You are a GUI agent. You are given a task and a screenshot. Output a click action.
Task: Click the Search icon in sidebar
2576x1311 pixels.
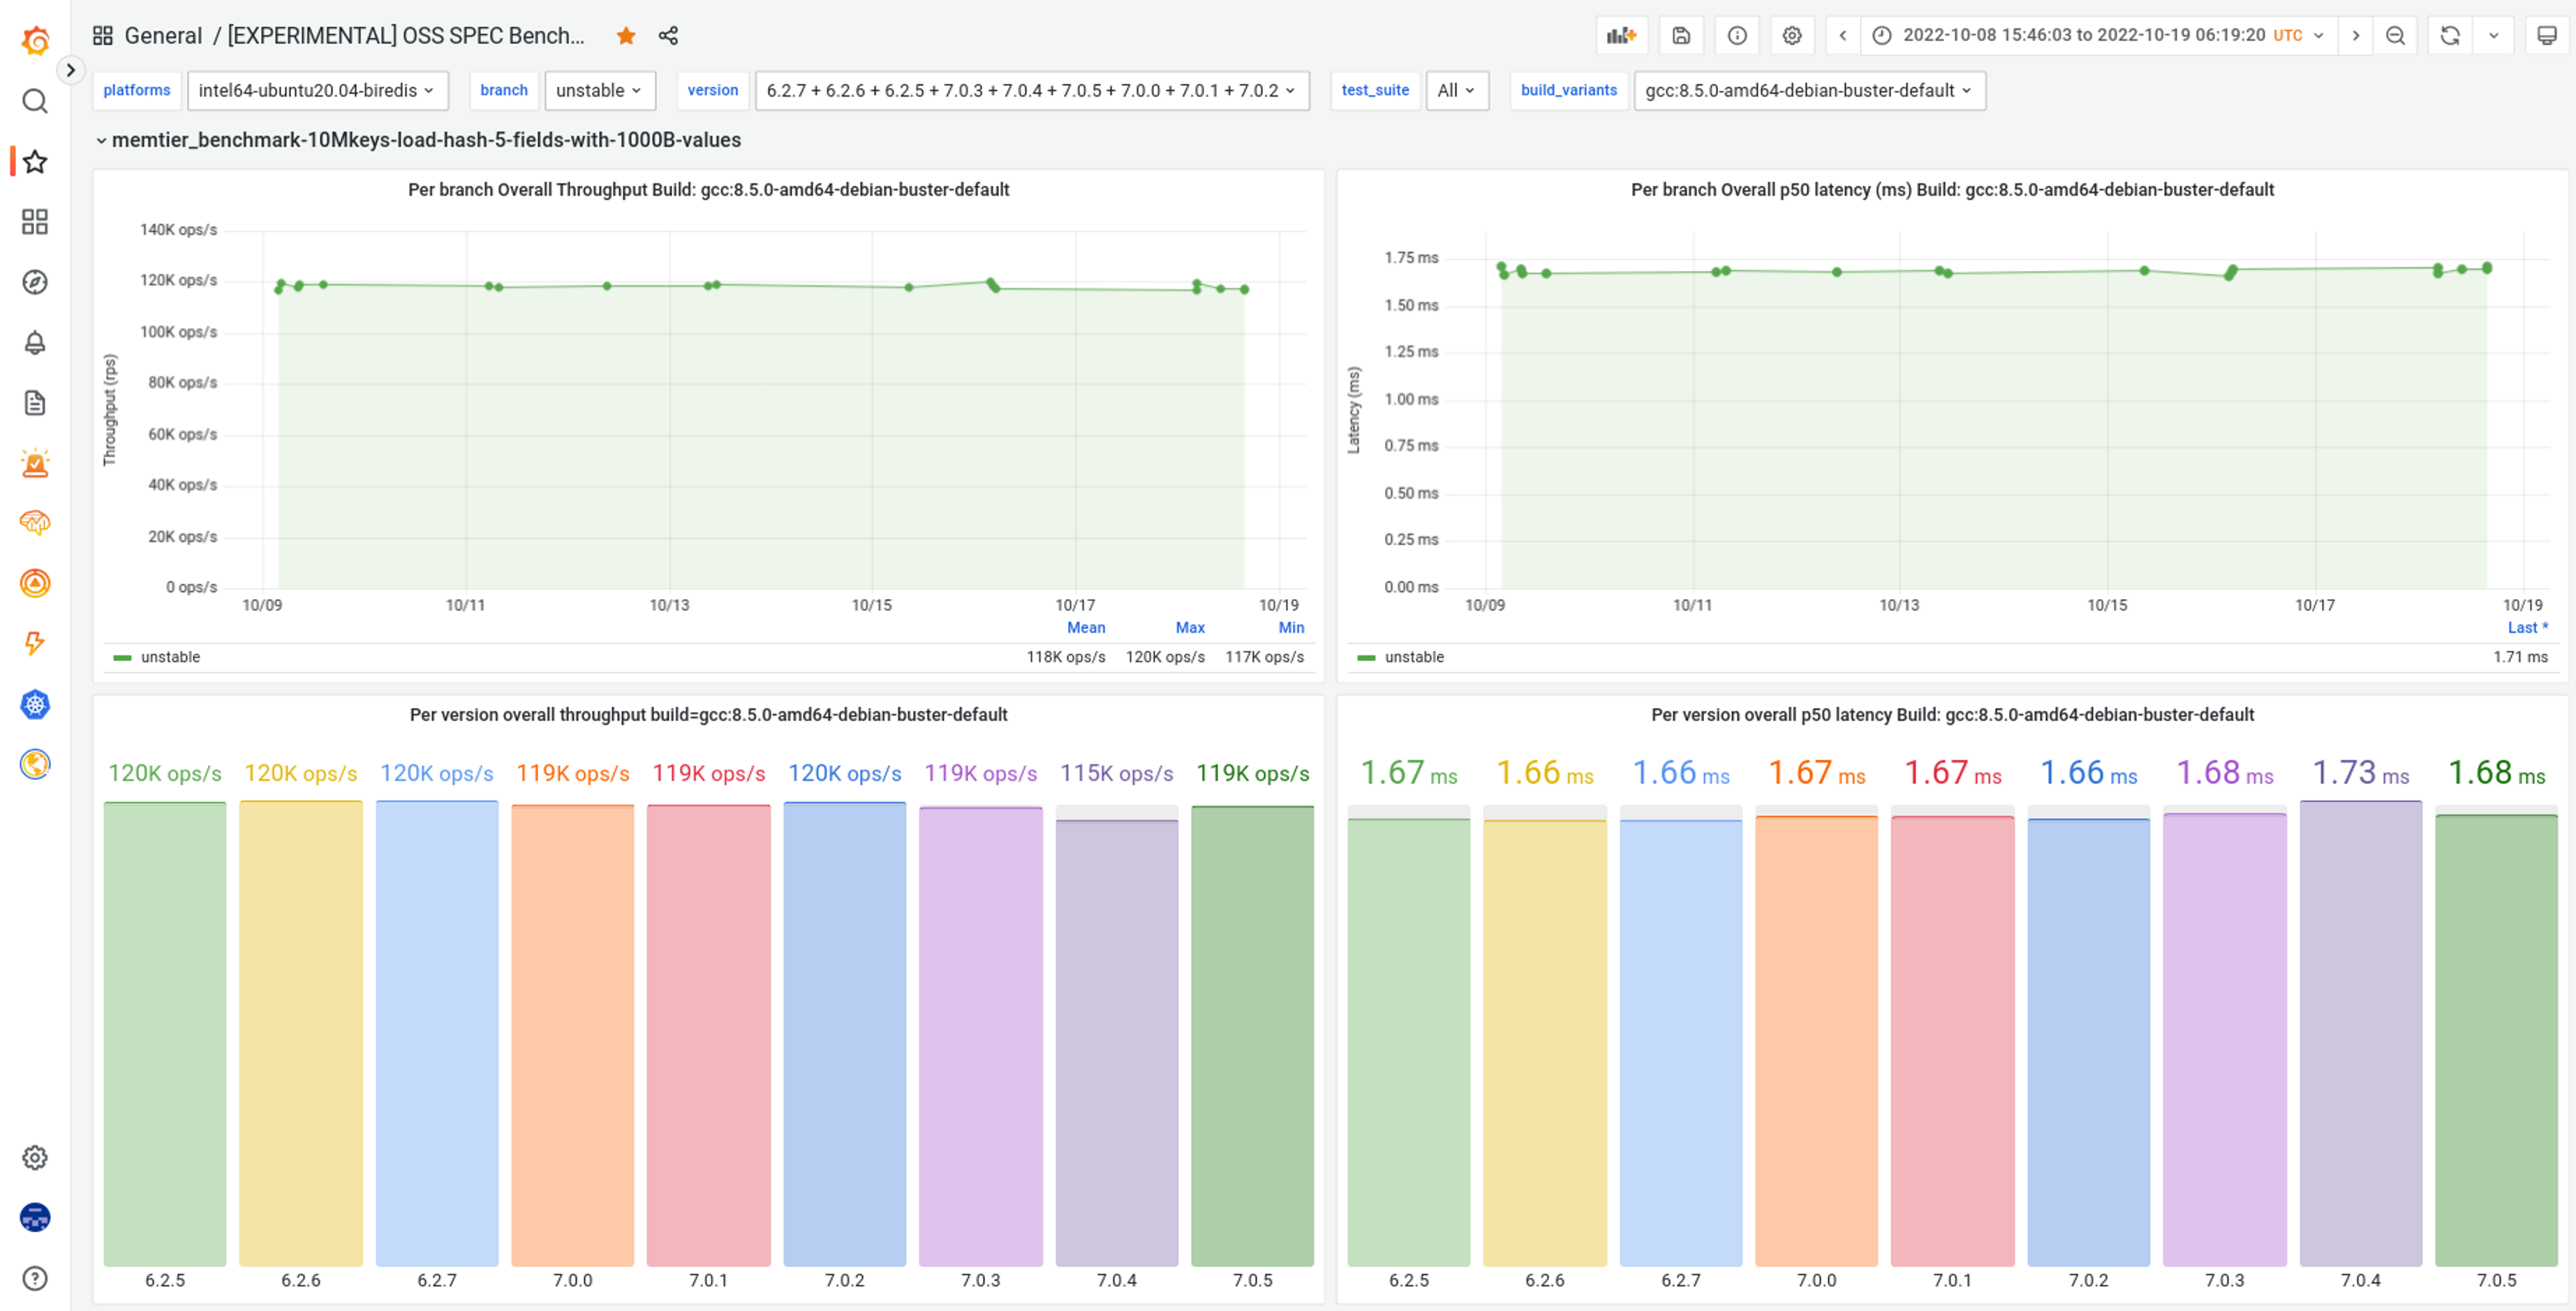coord(35,101)
